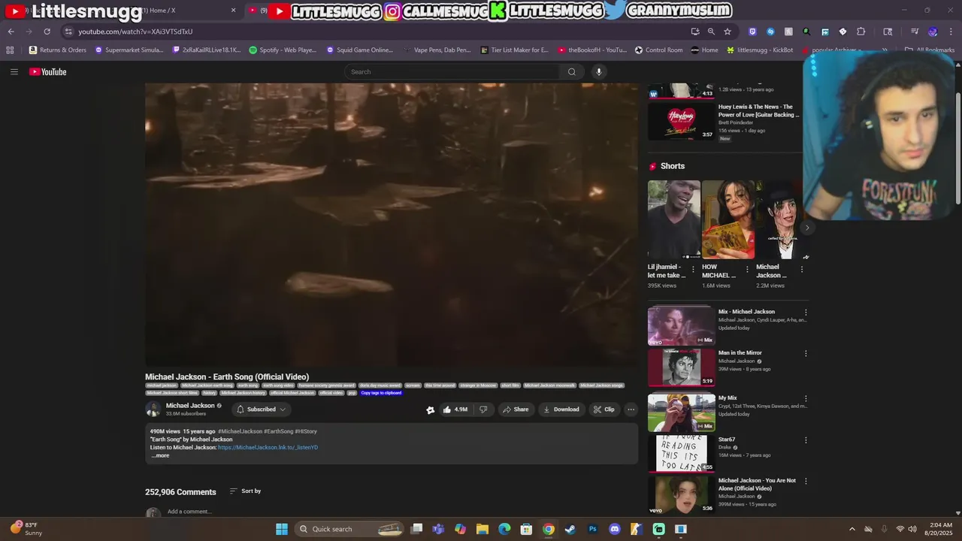Open the 83°F Sunny weather widget
The height and width of the screenshot is (541, 962).
point(25,529)
